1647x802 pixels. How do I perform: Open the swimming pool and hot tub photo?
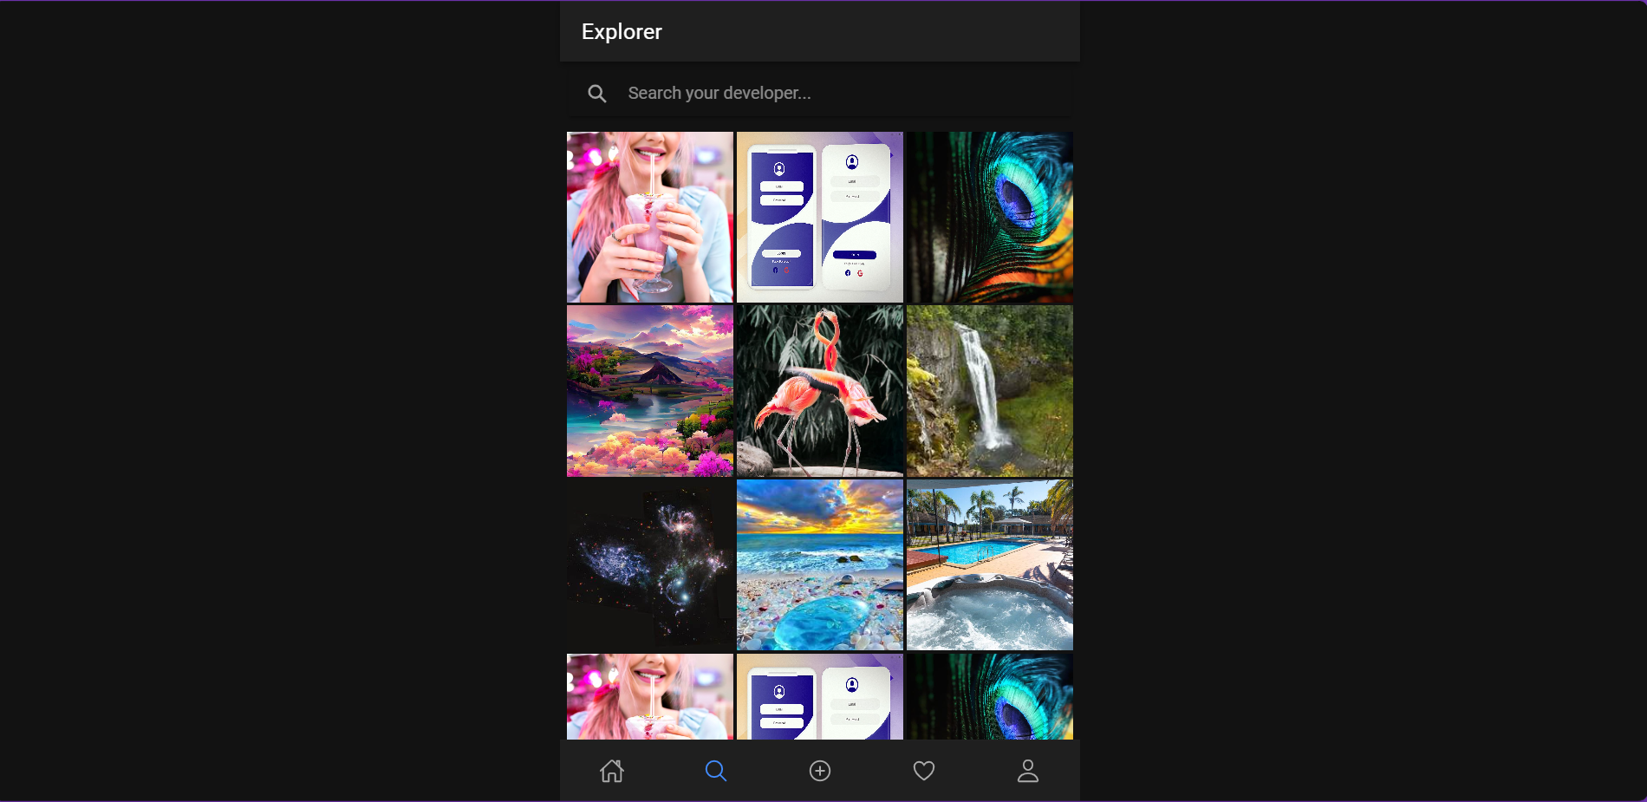coord(990,564)
